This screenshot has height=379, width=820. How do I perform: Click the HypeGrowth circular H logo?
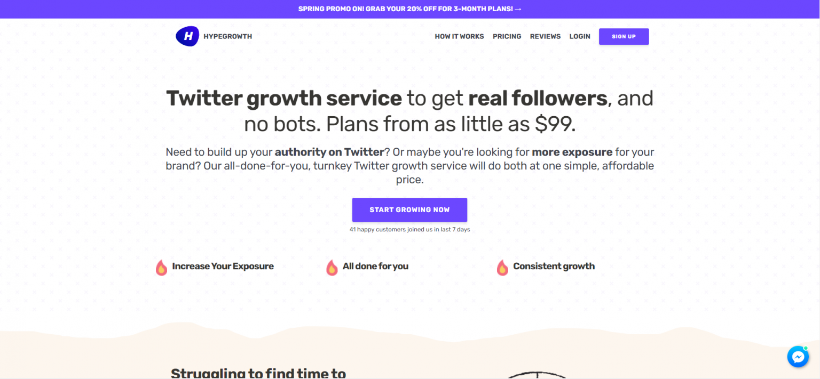coord(187,36)
